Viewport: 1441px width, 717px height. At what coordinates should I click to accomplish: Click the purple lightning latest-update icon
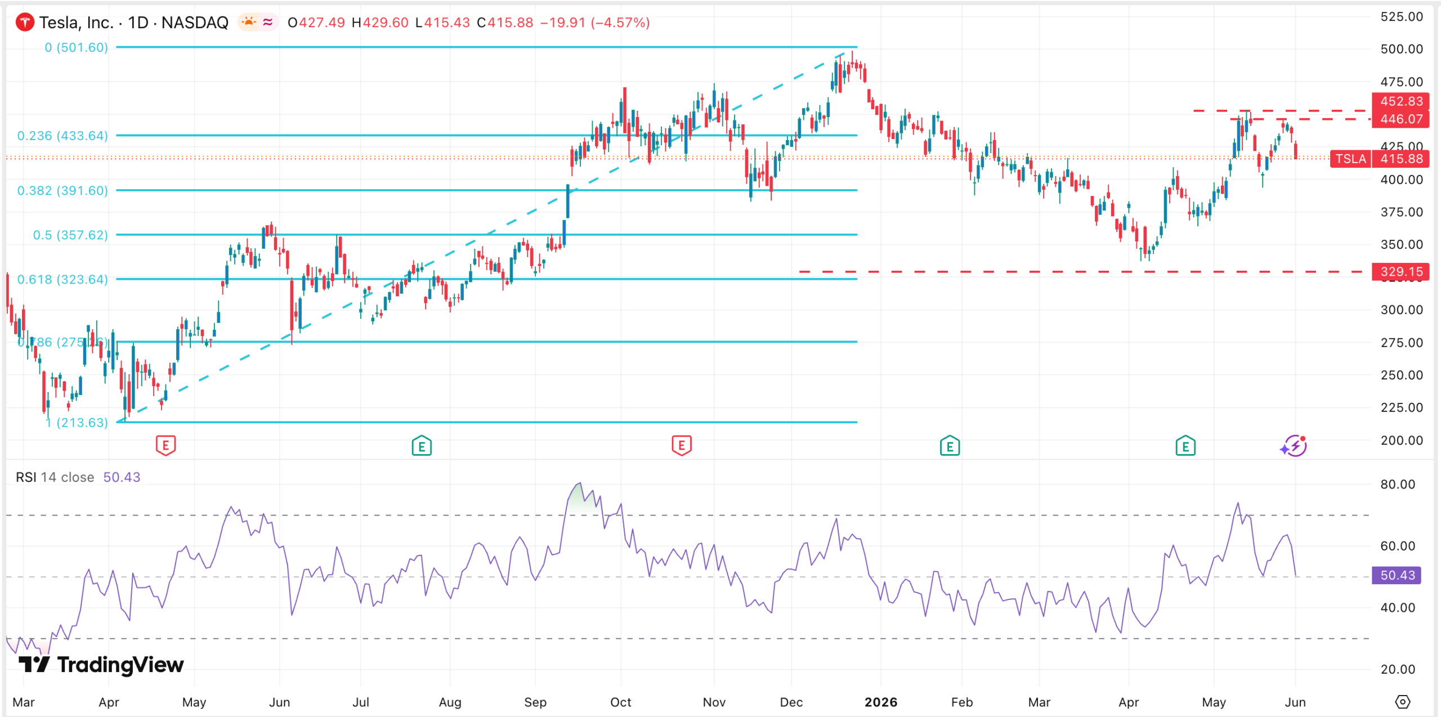coord(1294,446)
